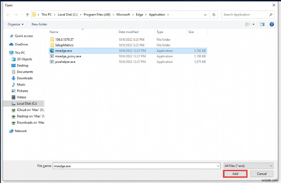Sort by Size column header

pos(191,32)
